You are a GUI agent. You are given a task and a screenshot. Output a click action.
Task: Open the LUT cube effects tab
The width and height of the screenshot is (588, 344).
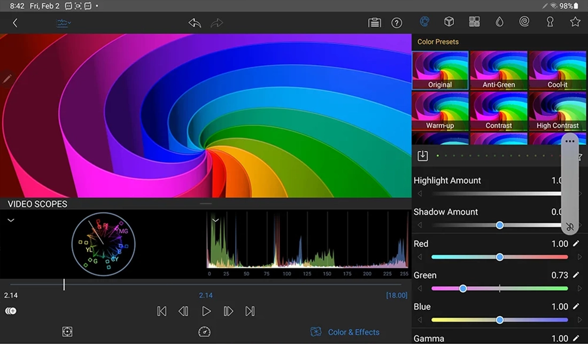click(x=449, y=21)
